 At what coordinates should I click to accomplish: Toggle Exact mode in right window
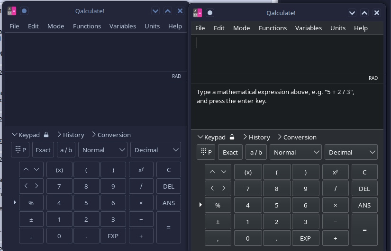(230, 152)
